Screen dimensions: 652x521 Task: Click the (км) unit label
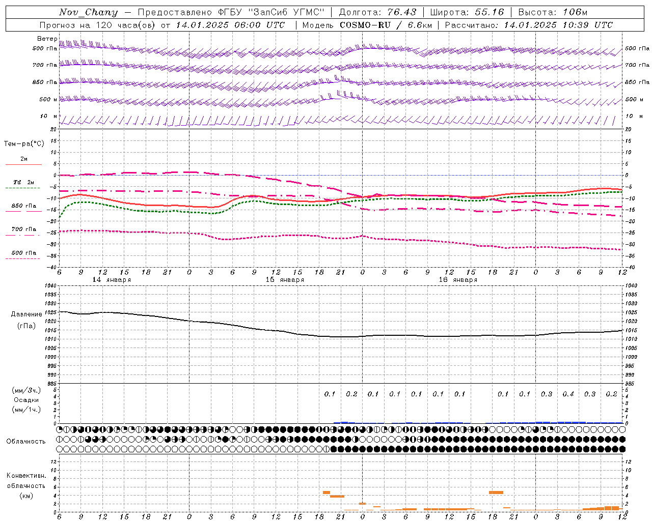point(26,496)
